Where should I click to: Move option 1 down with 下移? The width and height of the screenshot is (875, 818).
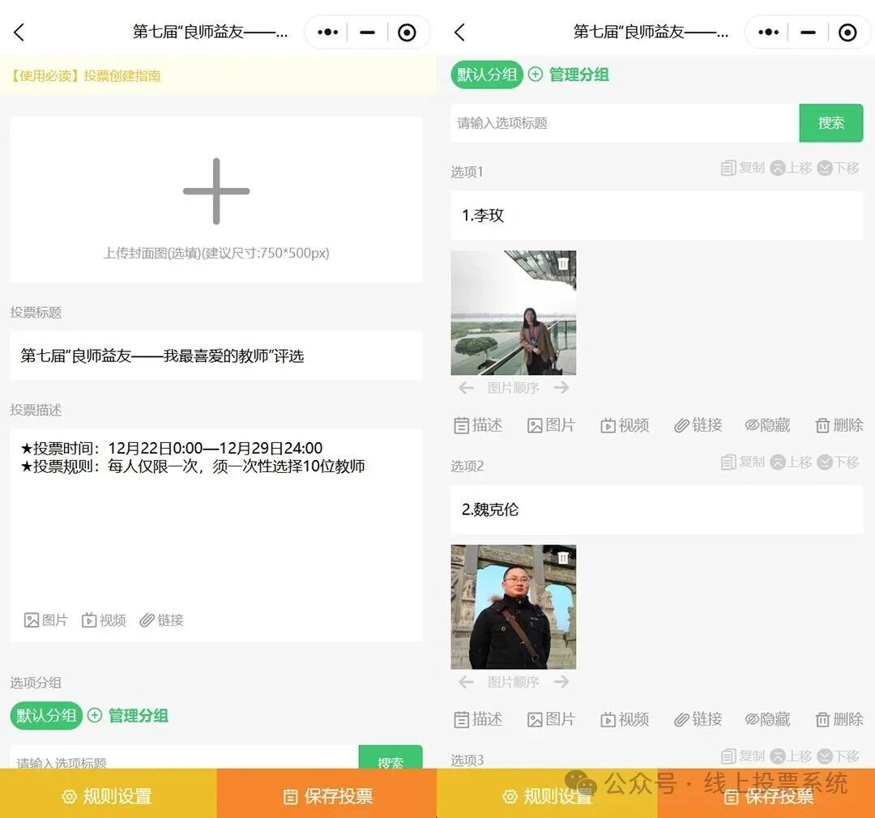pyautogui.click(x=839, y=168)
